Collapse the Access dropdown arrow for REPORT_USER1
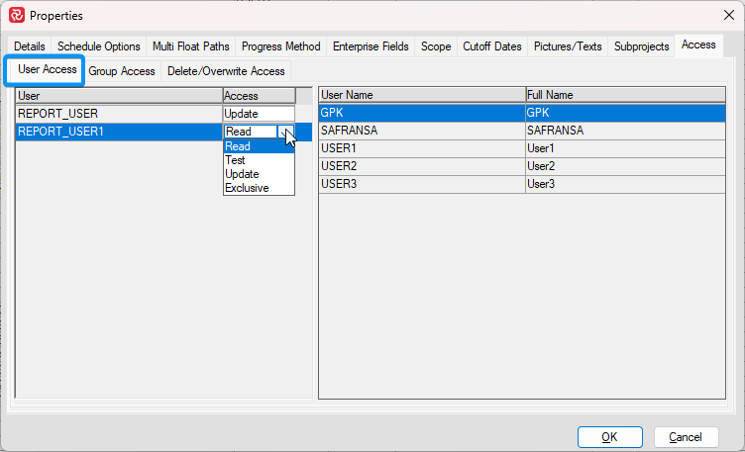The image size is (745, 452). 286,132
